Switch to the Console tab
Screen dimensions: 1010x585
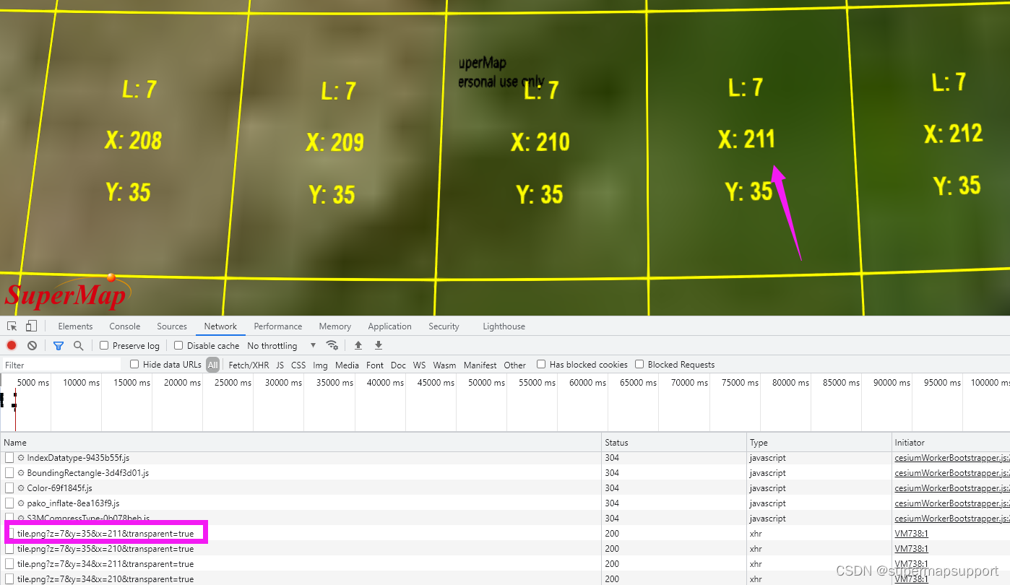(124, 326)
